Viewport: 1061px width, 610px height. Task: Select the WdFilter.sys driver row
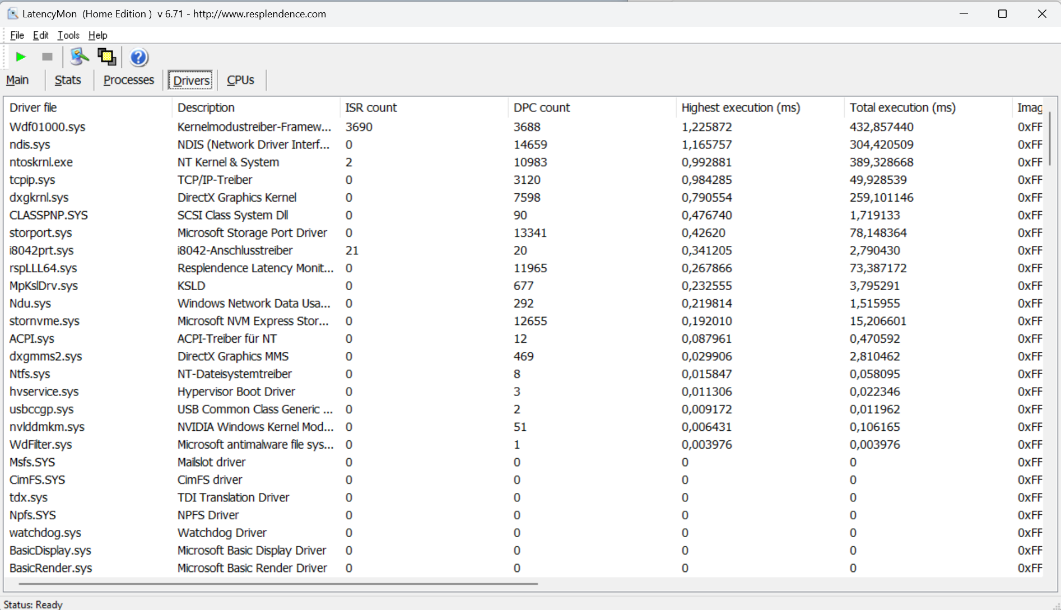(524, 445)
